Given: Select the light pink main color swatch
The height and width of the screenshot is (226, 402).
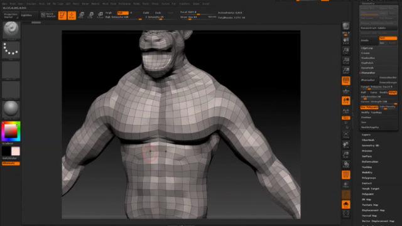Looking at the screenshot, I should (16, 151).
